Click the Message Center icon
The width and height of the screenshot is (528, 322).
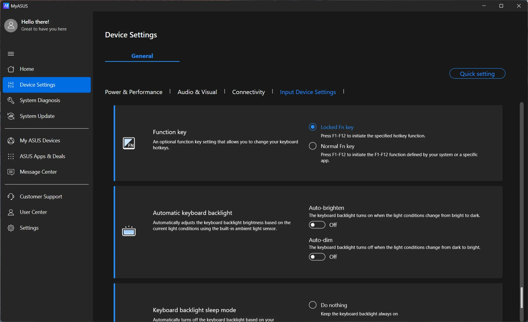[11, 172]
